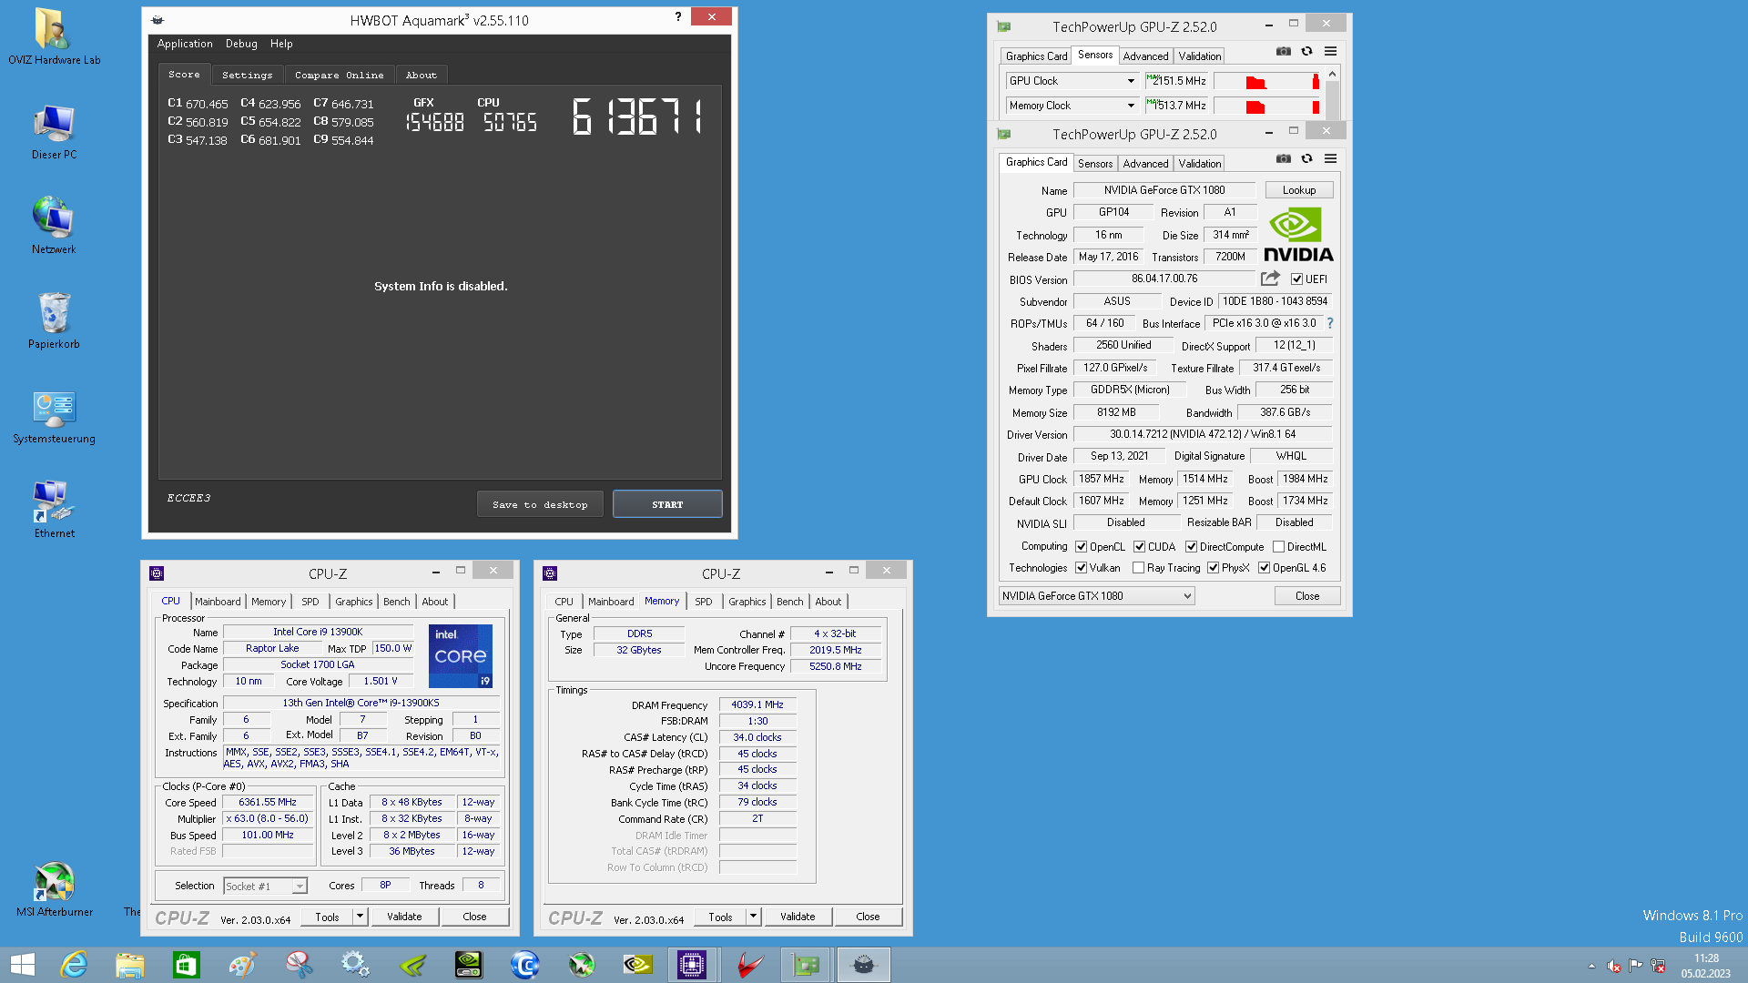
Task: Take a screenshot with the front GPU-Z camera icon
Action: (x=1283, y=158)
